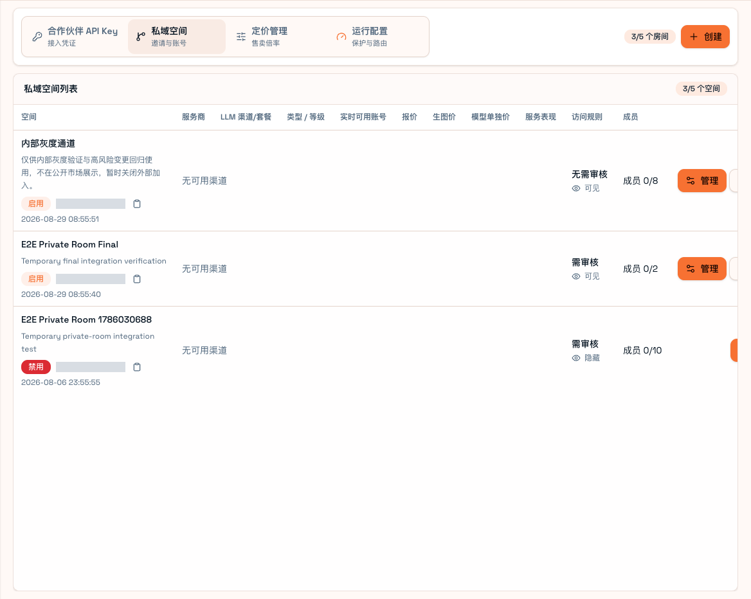Viewport: 751px width, 599px height.
Task: Switch to the 私域空间 tab
Action: 177,37
